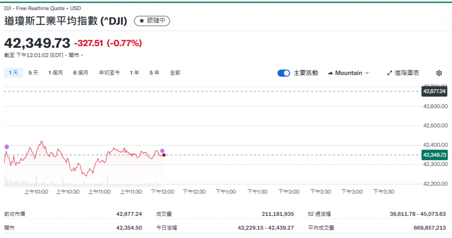Click the 42,677.24 previous close label
This screenshot has width=452, height=238.
[434, 92]
